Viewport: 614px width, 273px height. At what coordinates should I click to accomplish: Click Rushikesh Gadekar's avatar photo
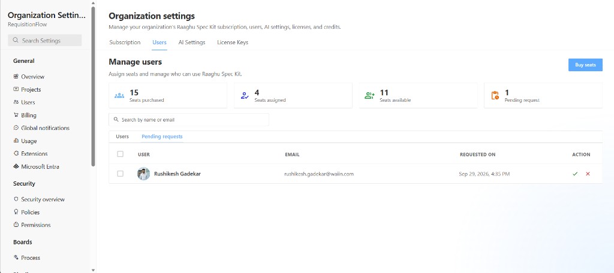[x=144, y=174]
